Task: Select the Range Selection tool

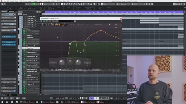Action: (x=65, y=4)
